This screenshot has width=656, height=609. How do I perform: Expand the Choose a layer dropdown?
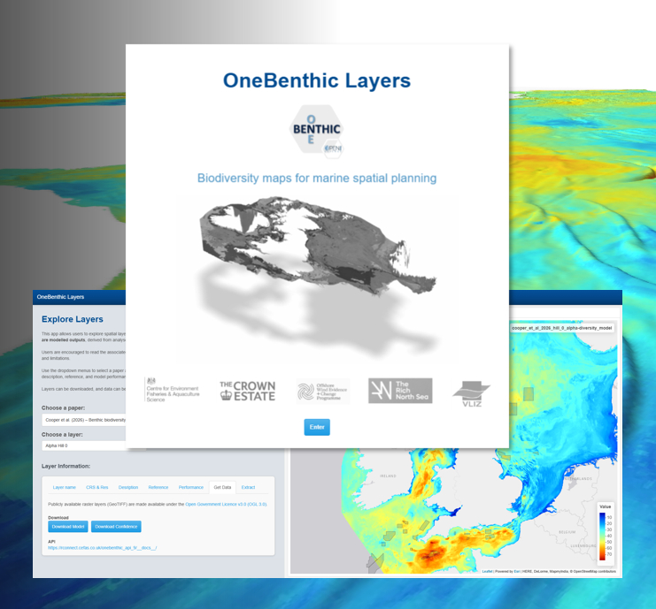coord(84,445)
